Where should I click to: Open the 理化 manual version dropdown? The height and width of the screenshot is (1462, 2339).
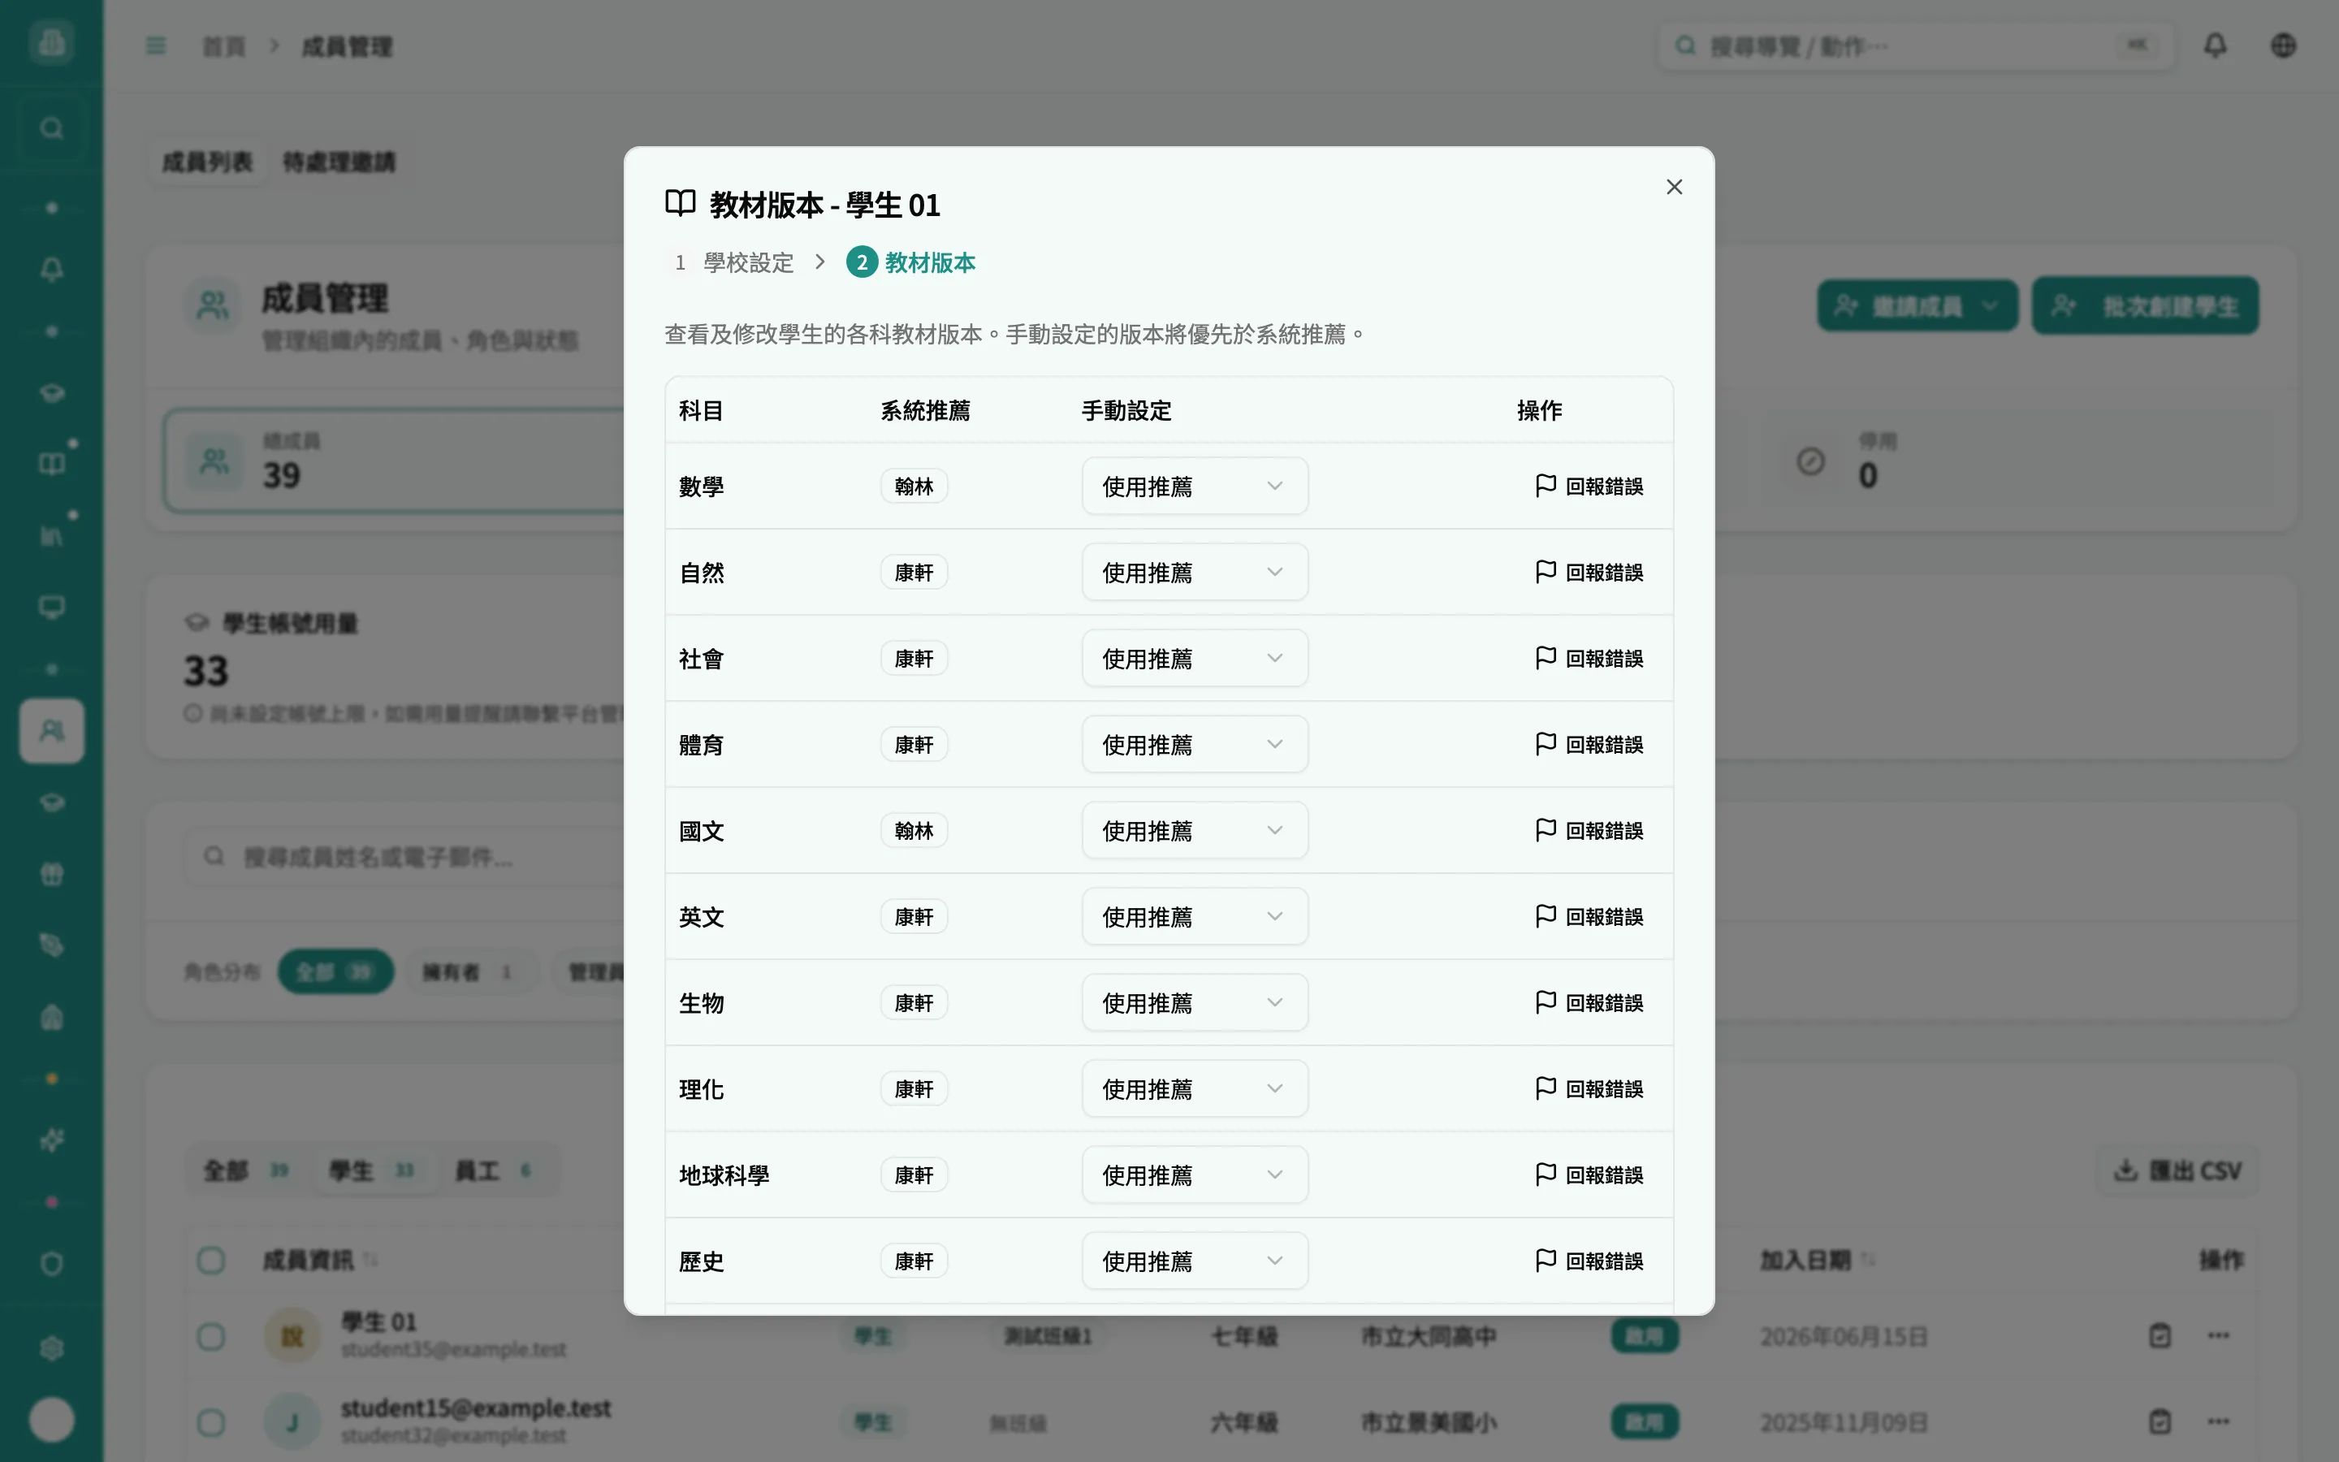coord(1195,1088)
